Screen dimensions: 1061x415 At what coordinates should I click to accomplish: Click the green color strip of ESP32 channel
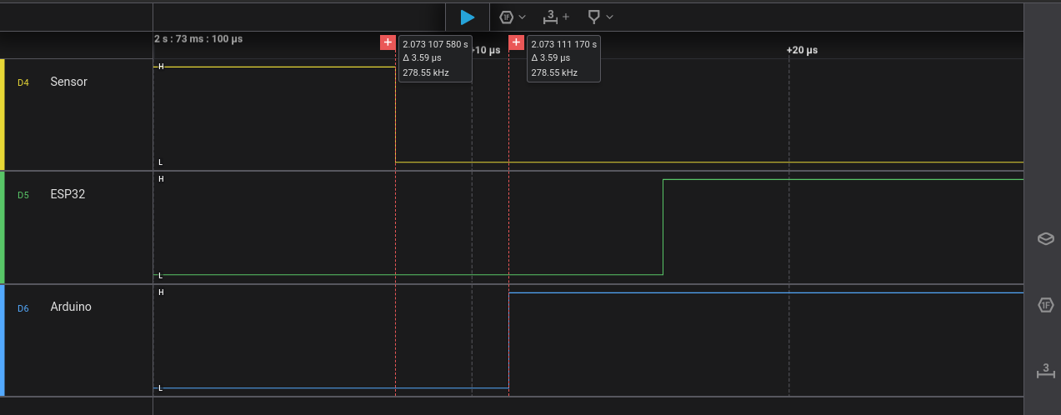pos(3,227)
